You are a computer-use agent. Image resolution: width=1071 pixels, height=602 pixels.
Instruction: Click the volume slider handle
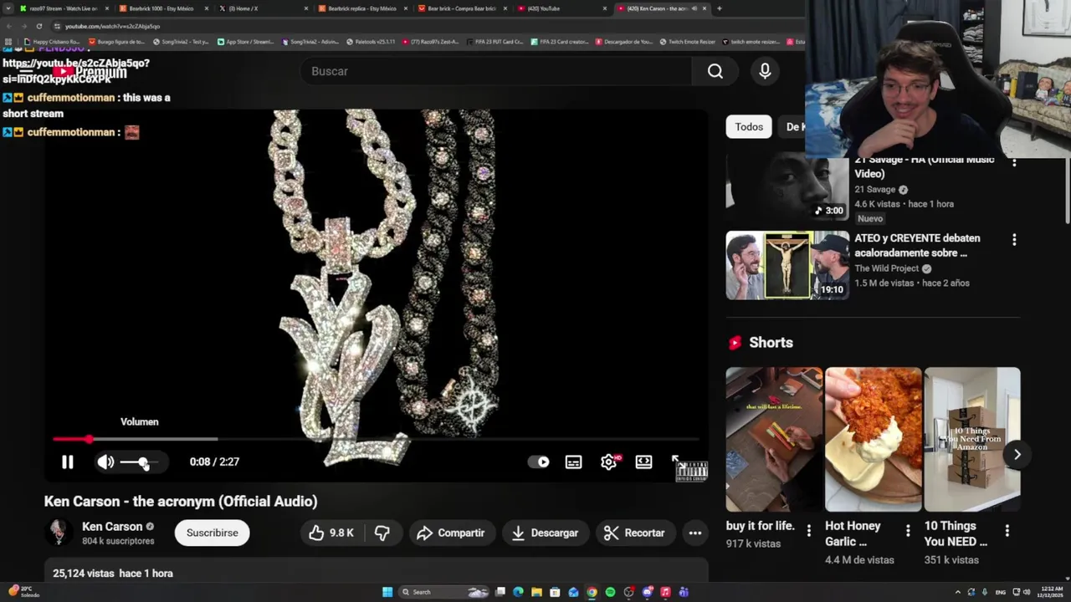point(143,462)
